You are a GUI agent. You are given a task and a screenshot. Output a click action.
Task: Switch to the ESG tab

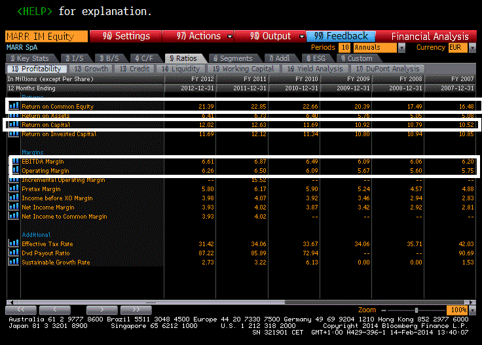tap(316, 58)
